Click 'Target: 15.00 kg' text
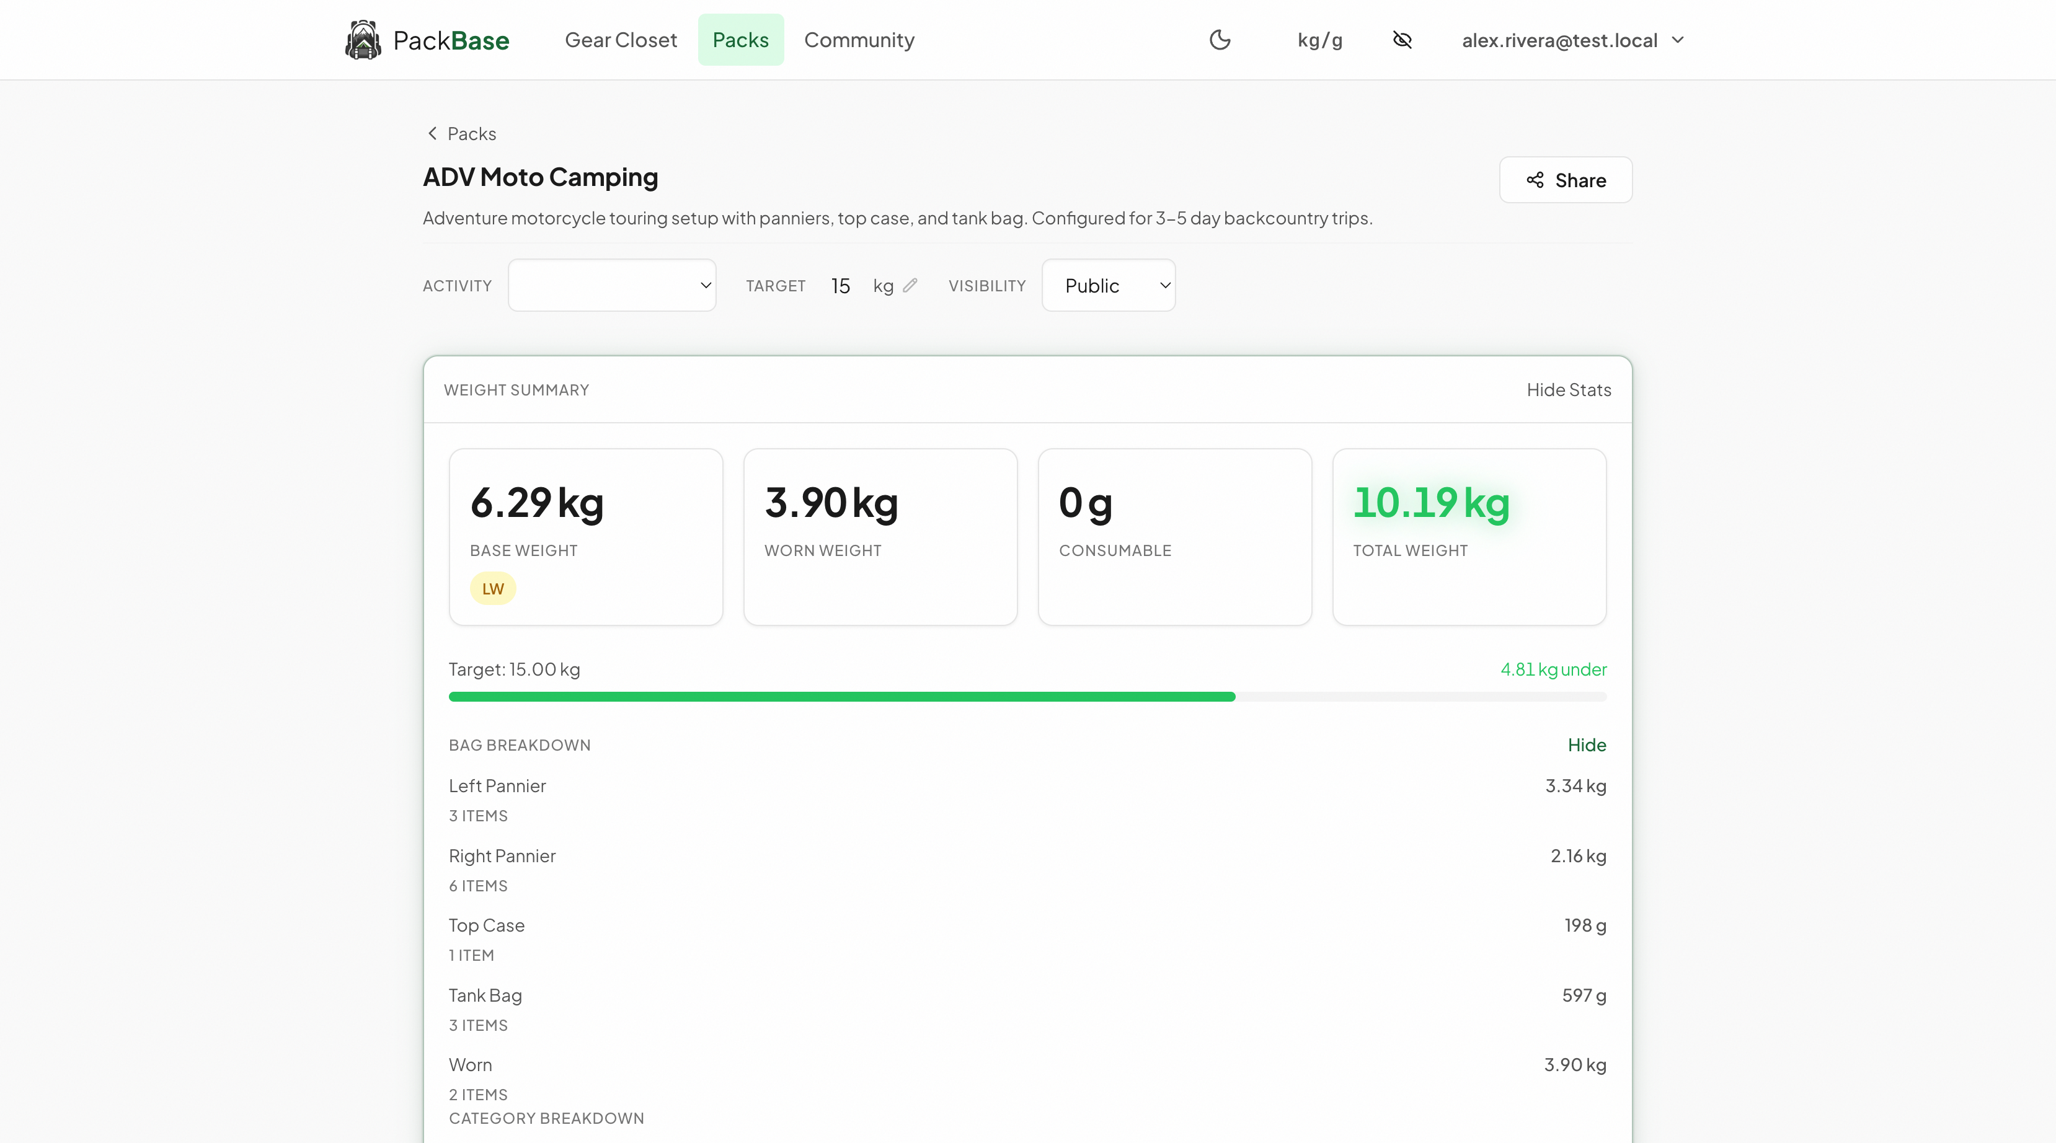 (x=514, y=669)
